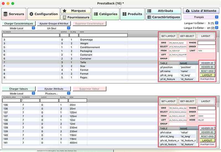221x152 pixels.
Task: Click the Charger Valeurs button
Action: pos(19,89)
